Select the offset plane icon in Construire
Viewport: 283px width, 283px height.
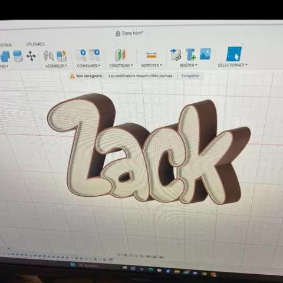point(120,55)
